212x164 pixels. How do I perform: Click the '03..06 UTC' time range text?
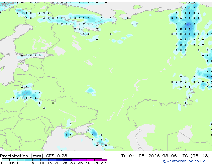(x=175, y=156)
